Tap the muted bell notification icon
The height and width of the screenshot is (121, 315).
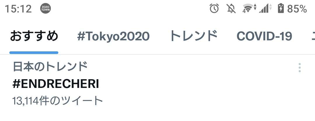pyautogui.click(x=231, y=9)
